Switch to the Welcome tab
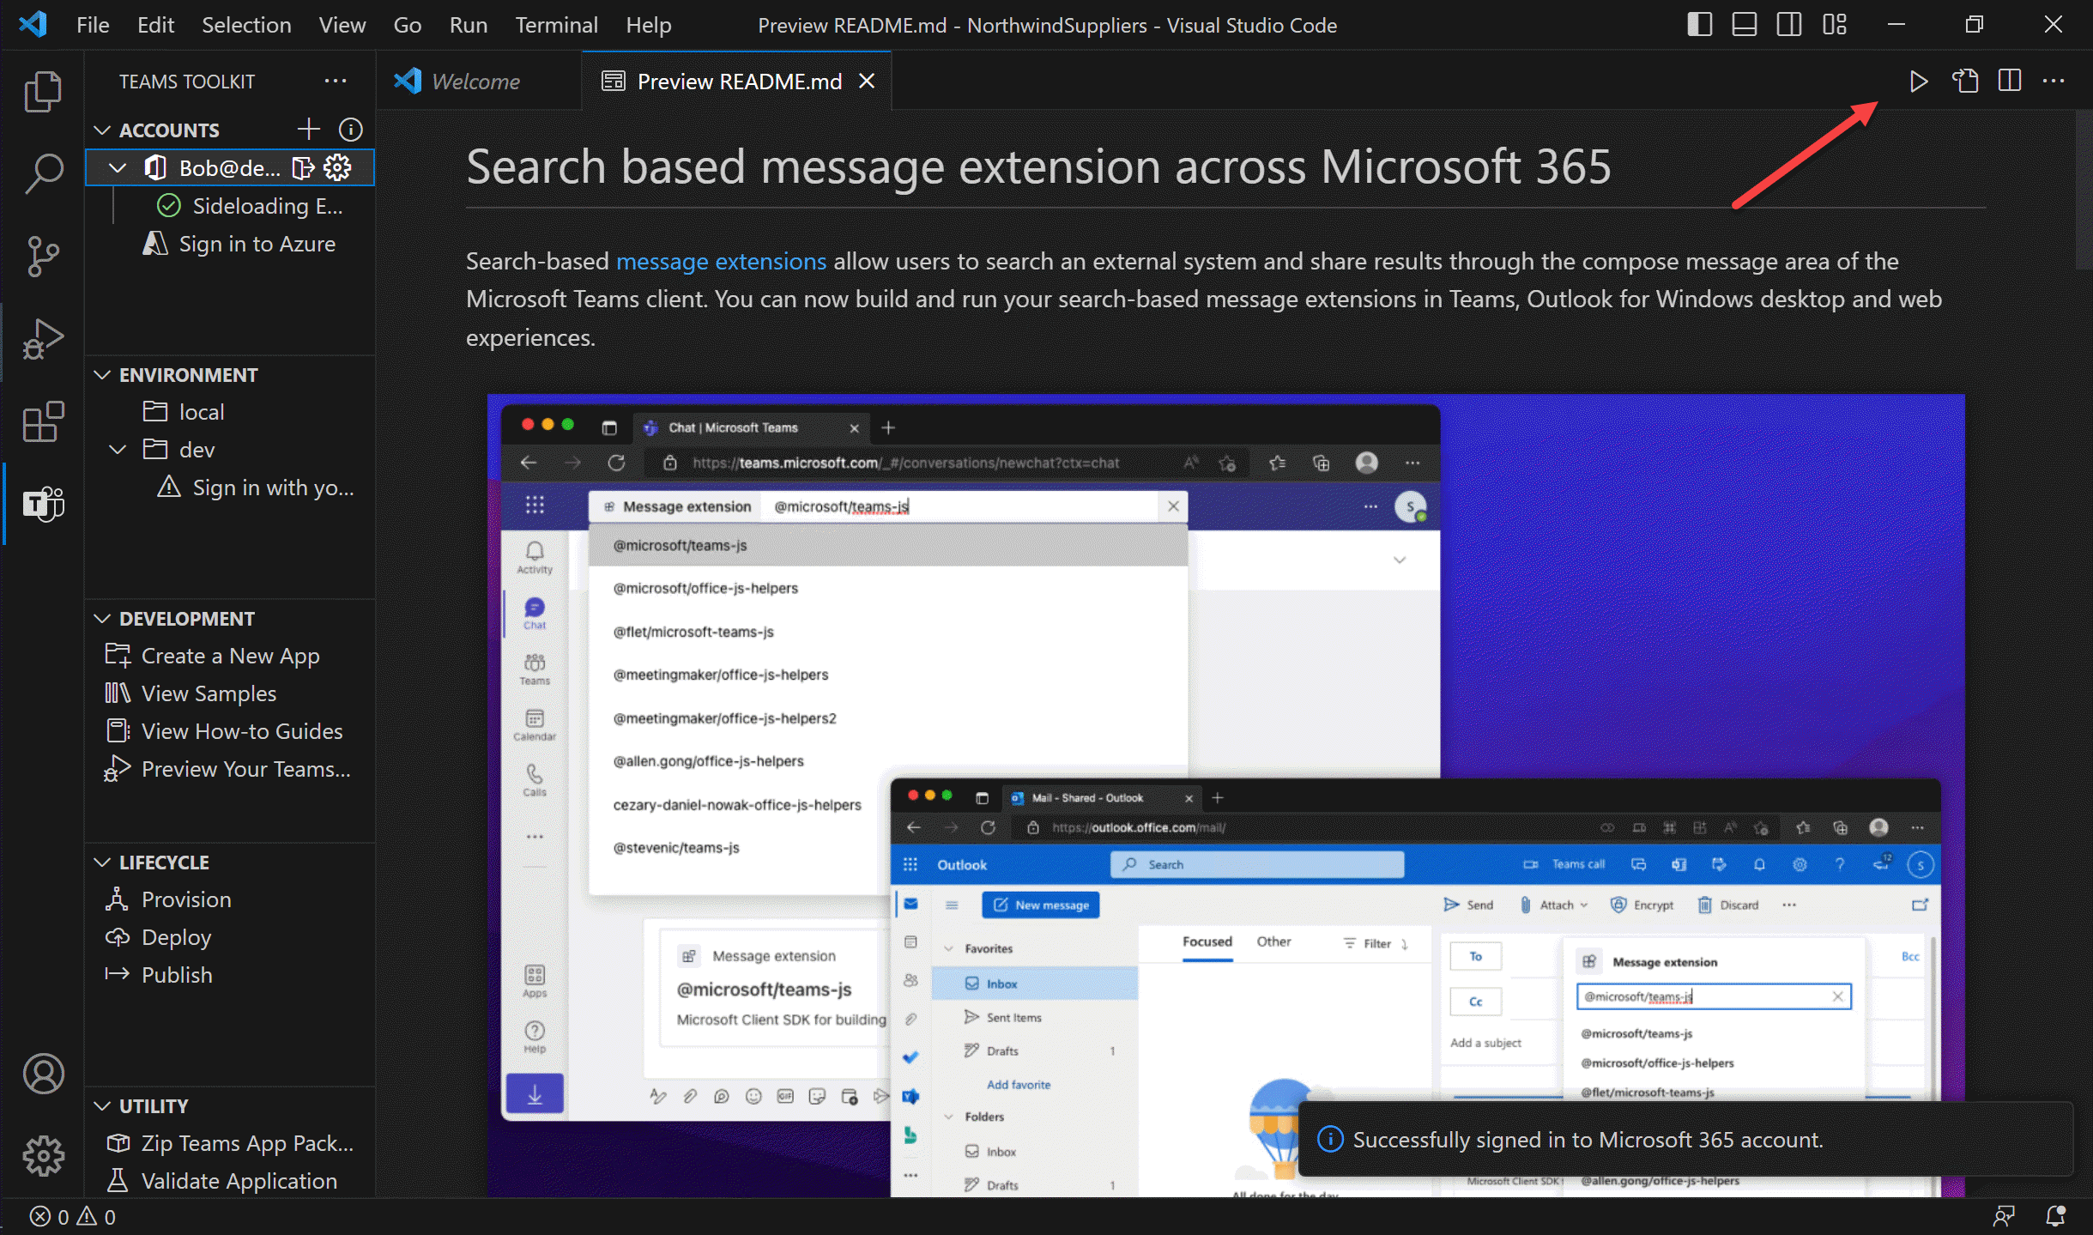 click(x=476, y=82)
